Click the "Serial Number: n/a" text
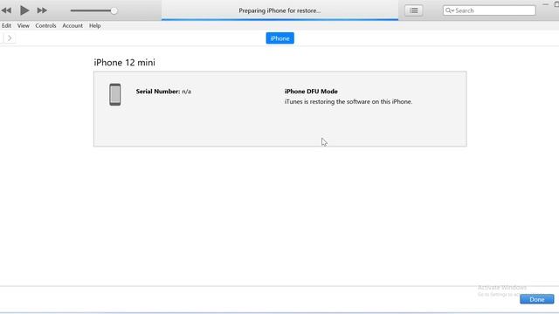This screenshot has height=314, width=559. pos(163,92)
